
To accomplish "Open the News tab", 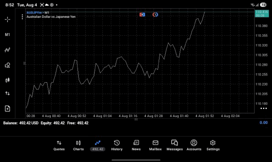I will click(x=136, y=145).
